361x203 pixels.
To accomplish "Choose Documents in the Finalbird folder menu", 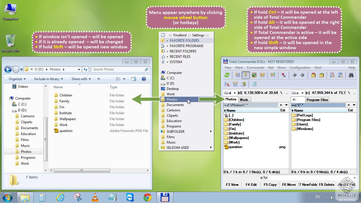I will tap(186, 105).
